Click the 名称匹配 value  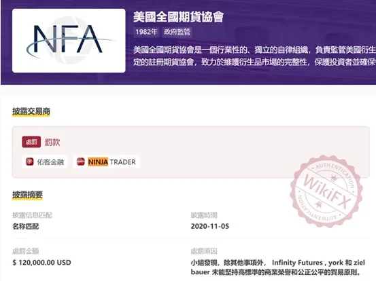click(26, 226)
